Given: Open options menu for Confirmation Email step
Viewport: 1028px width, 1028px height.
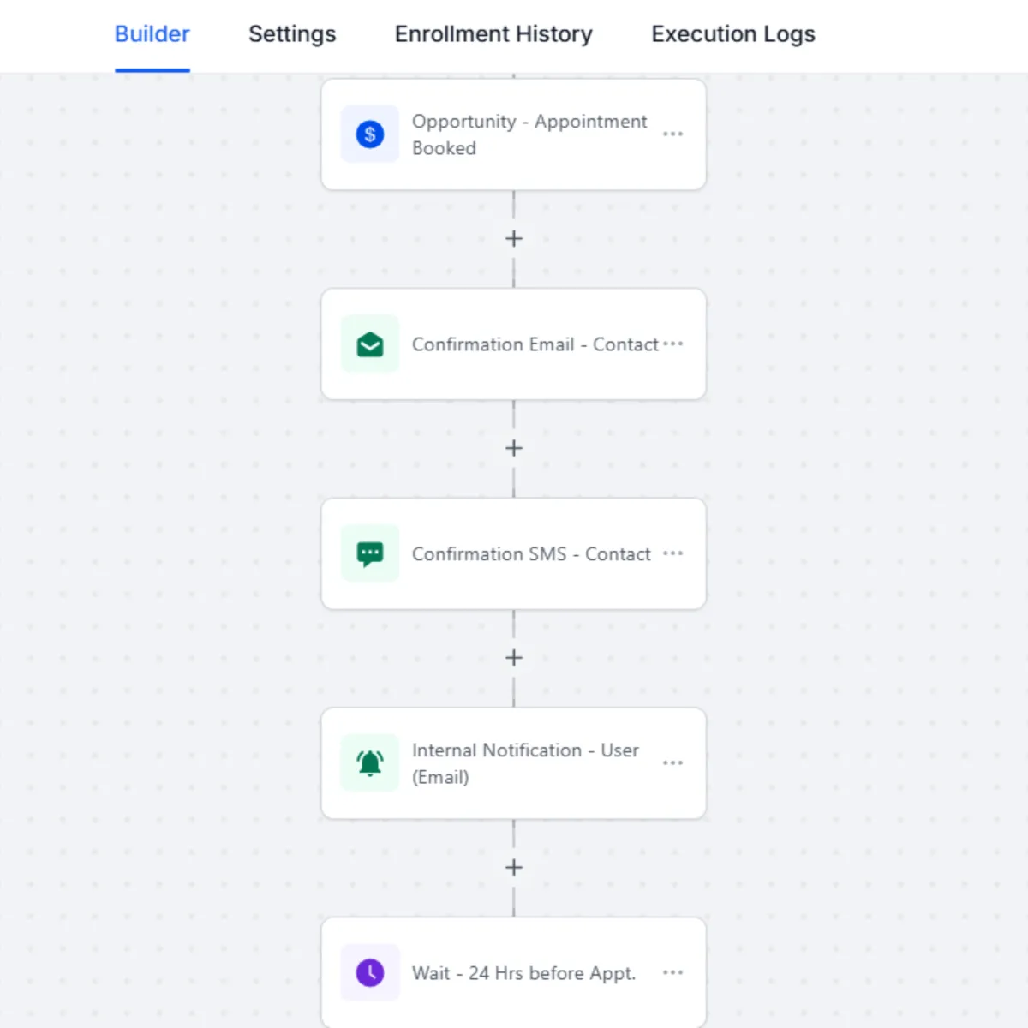Looking at the screenshot, I should 673,344.
